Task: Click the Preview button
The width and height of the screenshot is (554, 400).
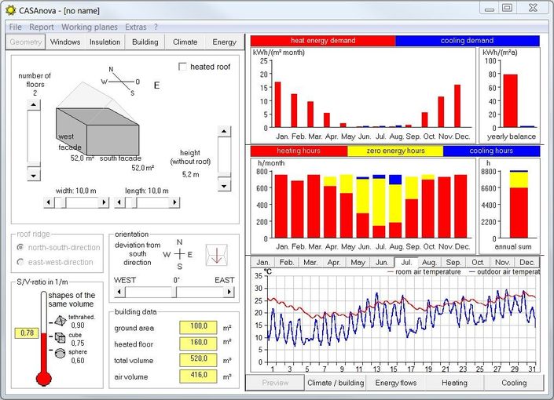Action: click(275, 383)
